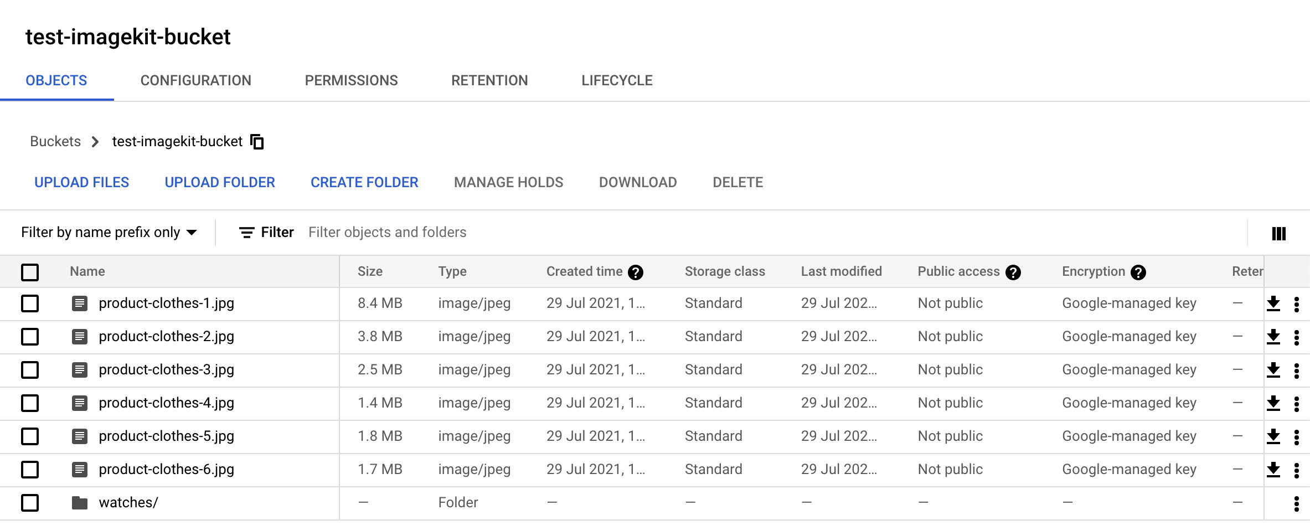Image resolution: width=1310 pixels, height=525 pixels.
Task: Open more actions menu for product-clothes-4.jpg
Action: 1296,404
